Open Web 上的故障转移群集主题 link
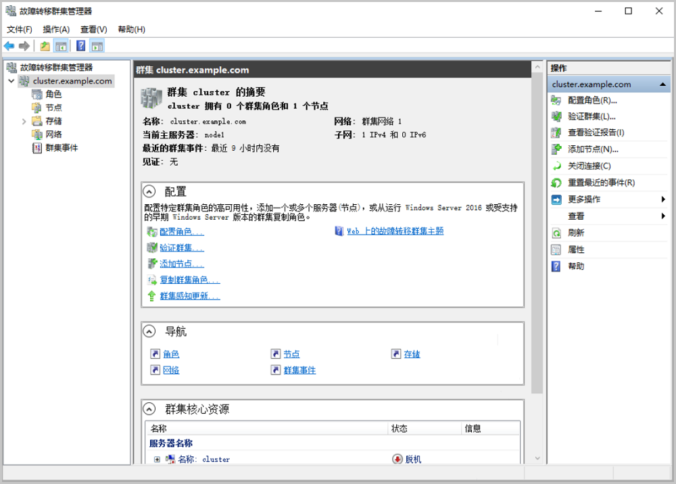 [395, 231]
